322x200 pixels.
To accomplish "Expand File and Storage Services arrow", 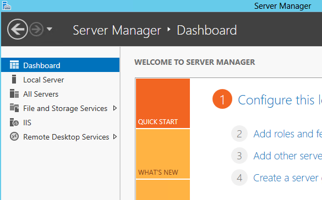I will (115, 108).
